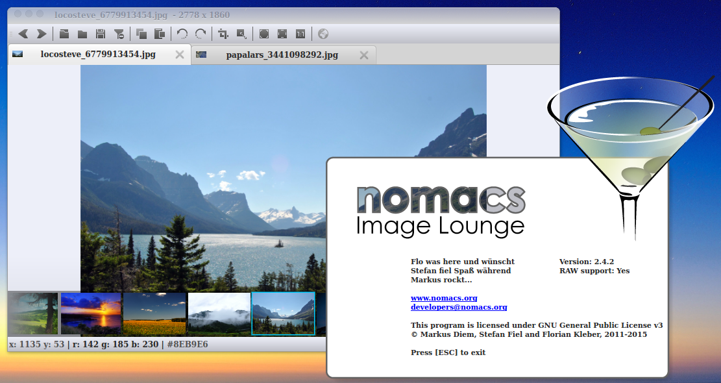Viewport: 721px width, 383px height.
Task: Fit image to window with reset view icon
Action: tap(282, 34)
